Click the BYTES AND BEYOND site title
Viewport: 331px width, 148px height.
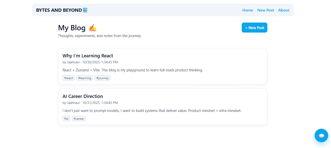click(x=59, y=10)
